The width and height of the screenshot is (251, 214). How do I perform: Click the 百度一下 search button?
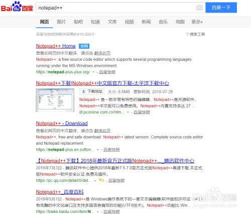pyautogui.click(x=221, y=8)
